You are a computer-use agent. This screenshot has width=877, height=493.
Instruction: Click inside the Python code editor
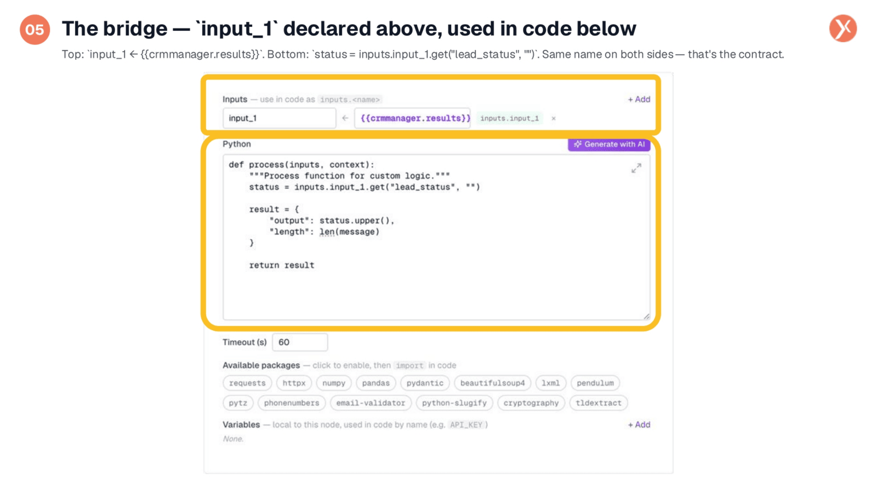(436, 237)
